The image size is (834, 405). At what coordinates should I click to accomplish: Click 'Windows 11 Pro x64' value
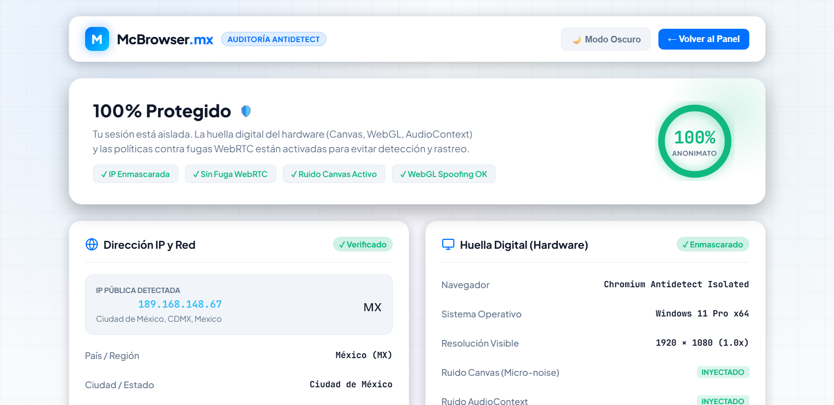tap(702, 313)
